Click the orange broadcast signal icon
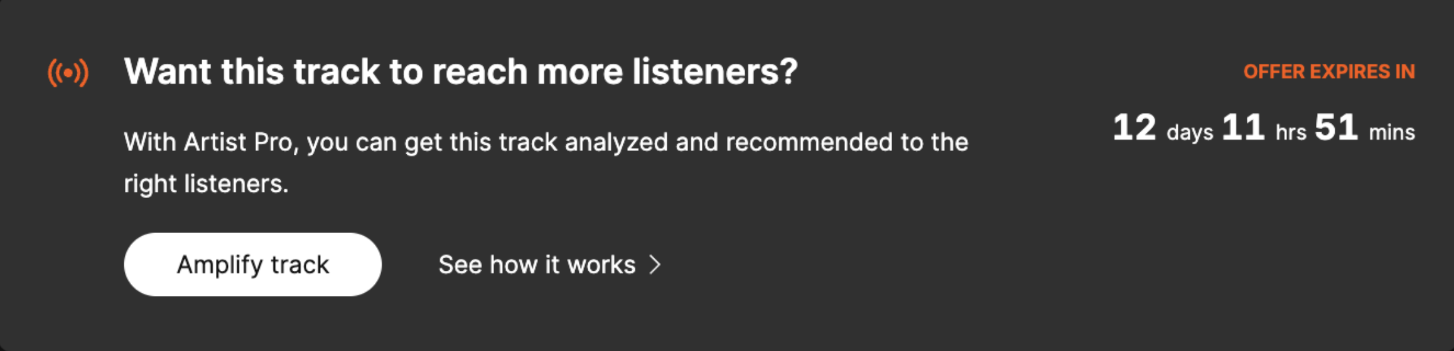This screenshot has width=1454, height=351. [x=68, y=73]
